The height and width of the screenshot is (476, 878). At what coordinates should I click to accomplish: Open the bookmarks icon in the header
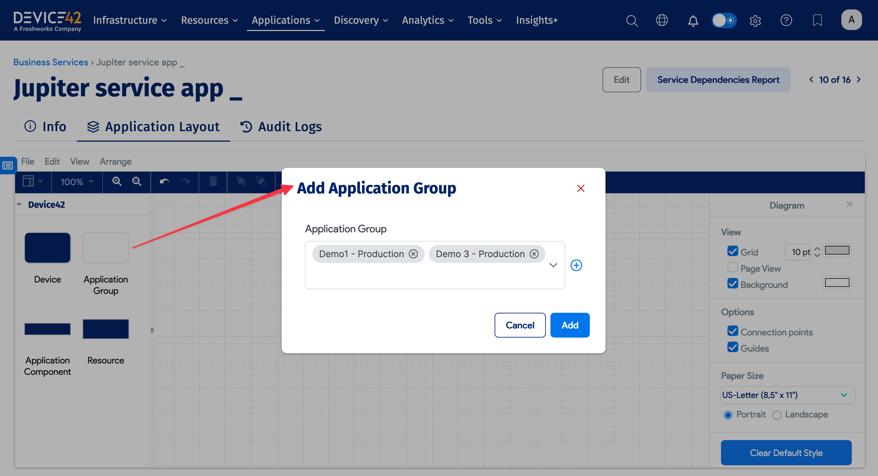point(817,21)
